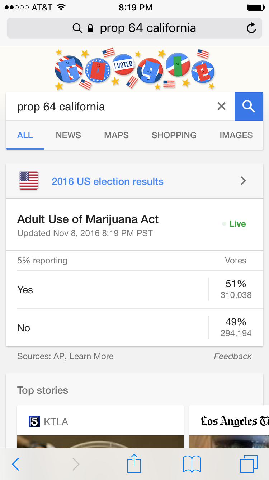Go back using Safari back arrow

15,464
